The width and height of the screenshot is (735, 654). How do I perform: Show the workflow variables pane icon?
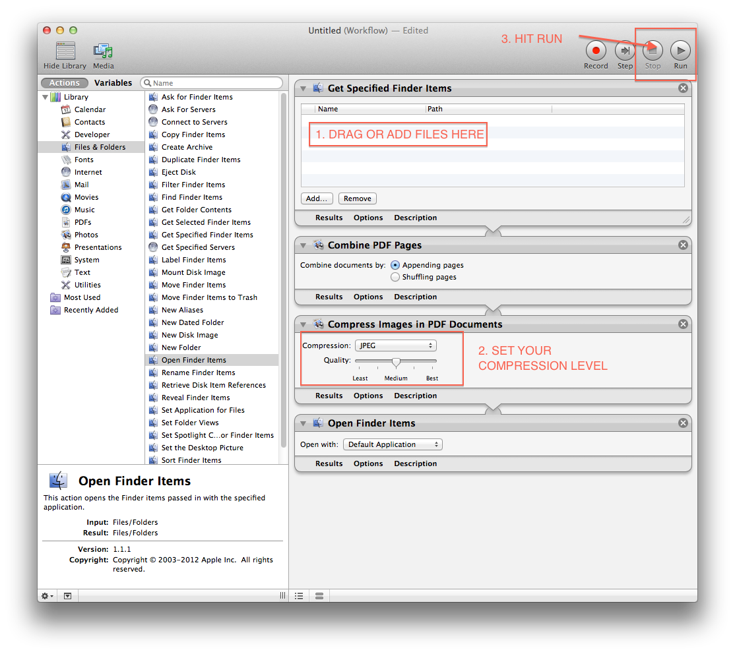pyautogui.click(x=319, y=596)
